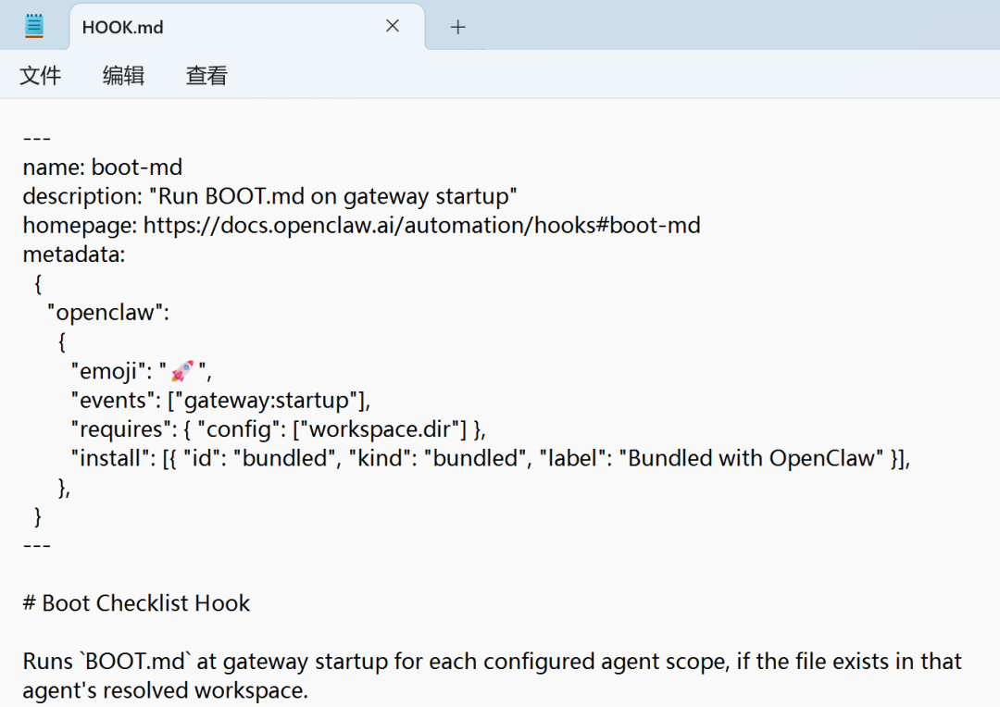Click the 'metadata:' line
The image size is (1000, 707).
tap(74, 254)
